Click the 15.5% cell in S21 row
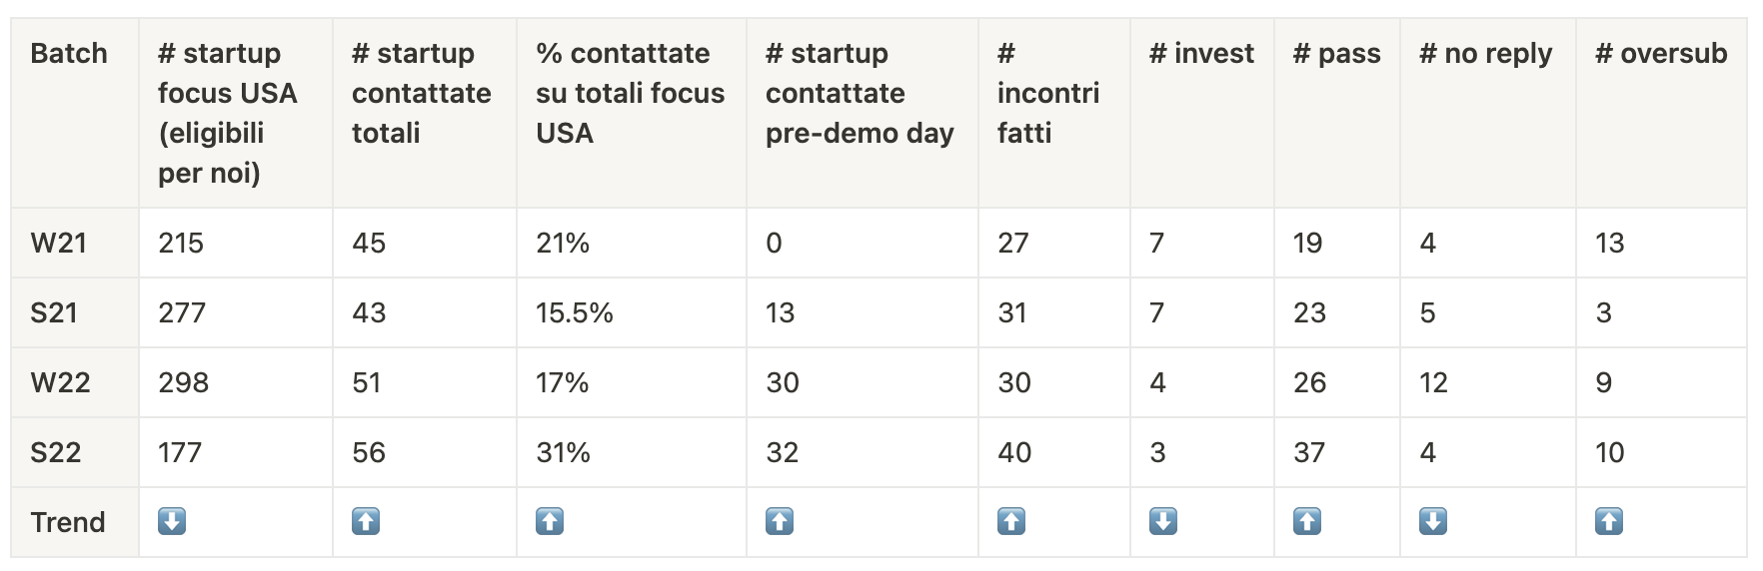The height and width of the screenshot is (571, 1763). click(x=575, y=312)
